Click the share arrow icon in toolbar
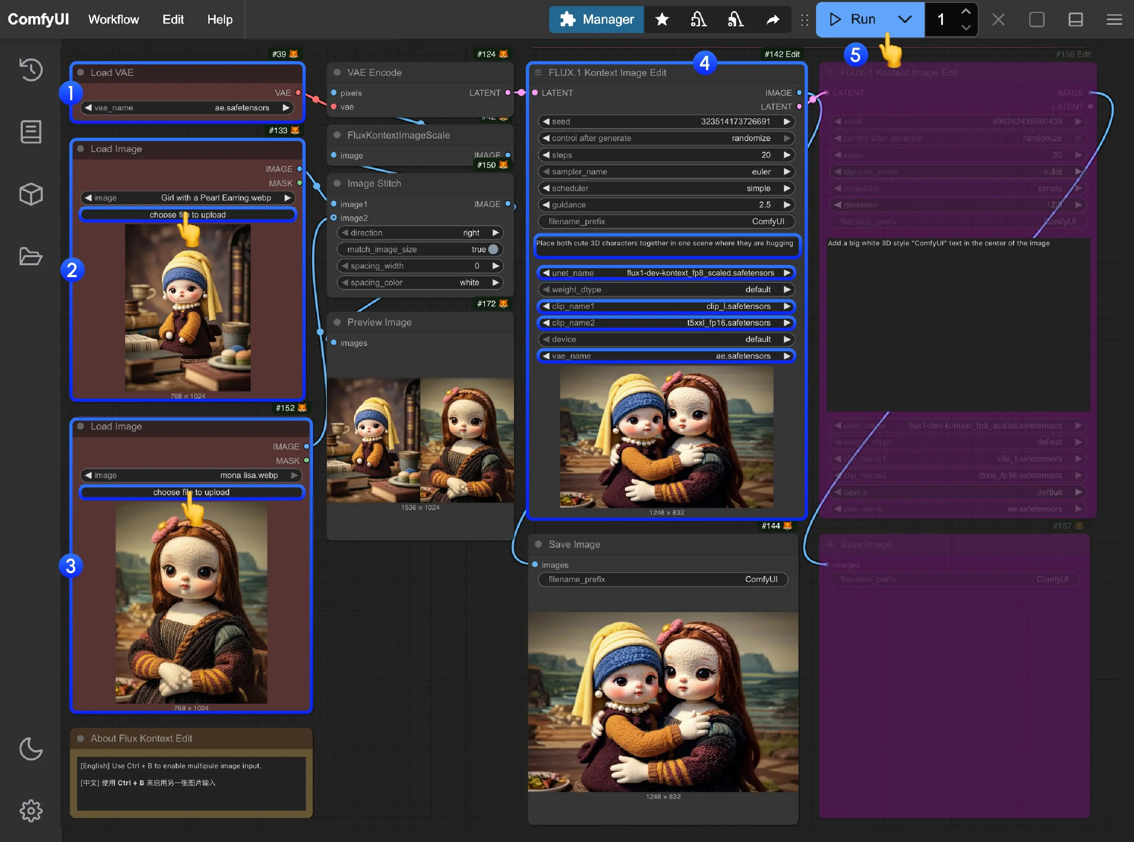 click(x=773, y=20)
